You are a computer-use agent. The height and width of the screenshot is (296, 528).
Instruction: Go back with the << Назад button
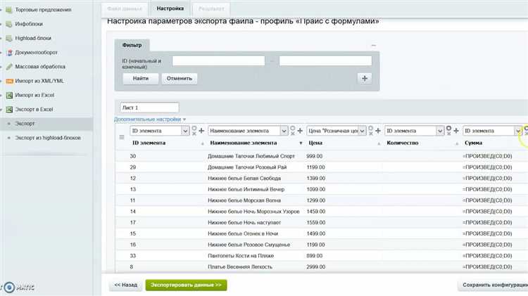coord(125,285)
